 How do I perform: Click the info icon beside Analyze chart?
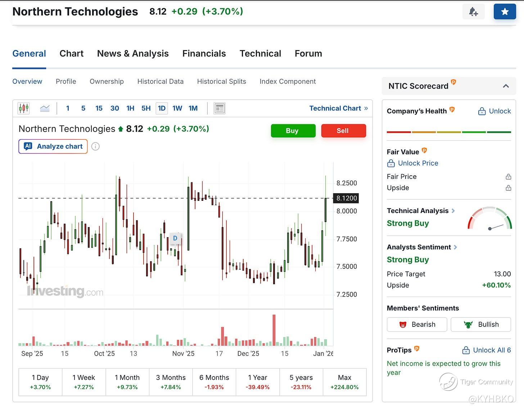[95, 146]
